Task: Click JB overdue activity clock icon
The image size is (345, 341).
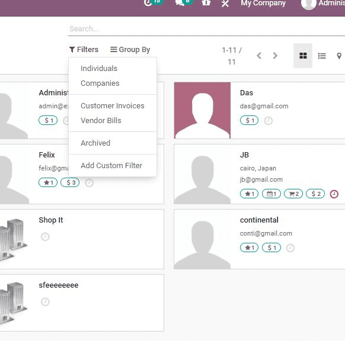Action: click(x=334, y=194)
